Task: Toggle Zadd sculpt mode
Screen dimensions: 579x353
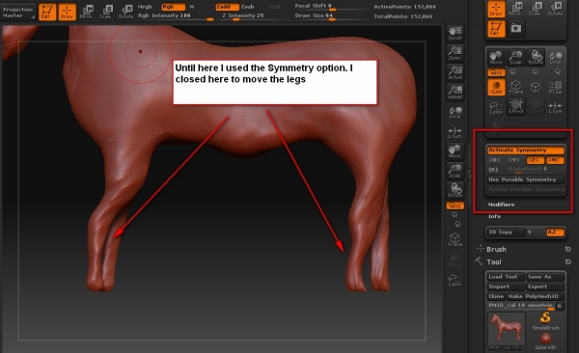Action: 227,7
